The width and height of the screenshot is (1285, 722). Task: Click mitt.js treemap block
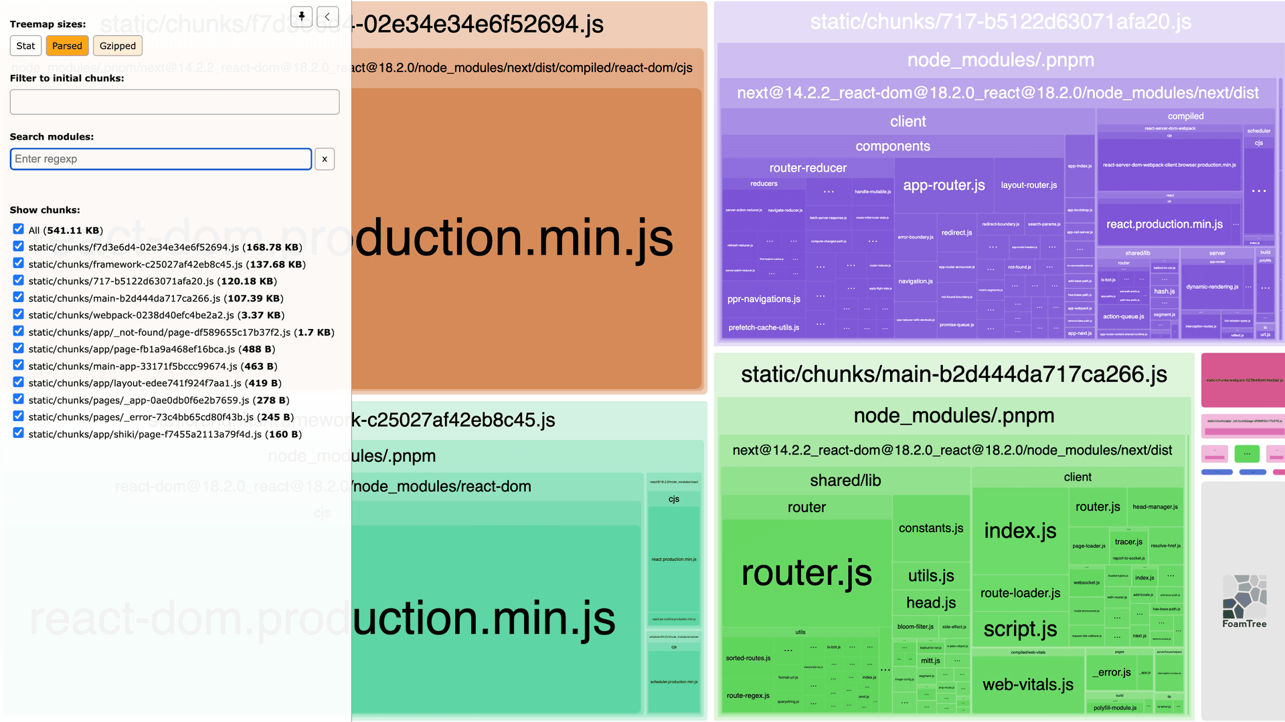pos(930,661)
